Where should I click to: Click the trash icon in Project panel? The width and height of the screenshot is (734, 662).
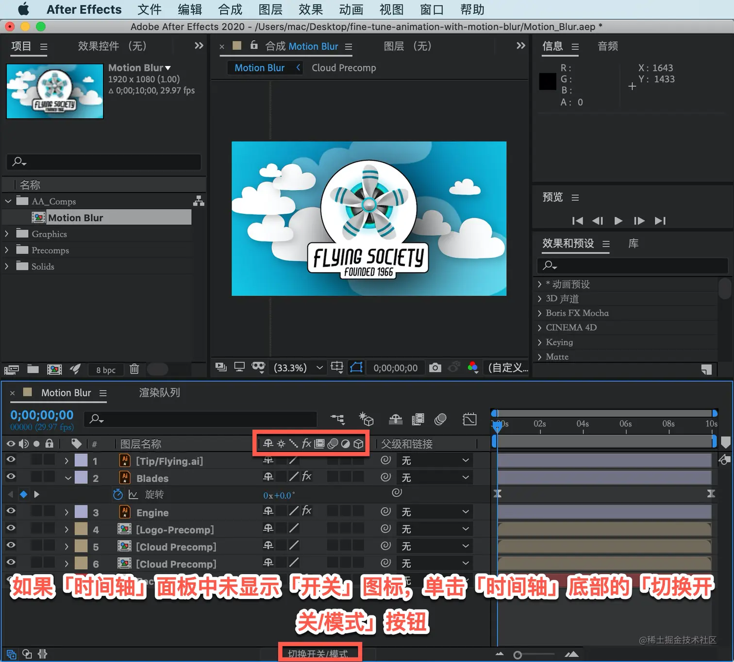click(134, 369)
